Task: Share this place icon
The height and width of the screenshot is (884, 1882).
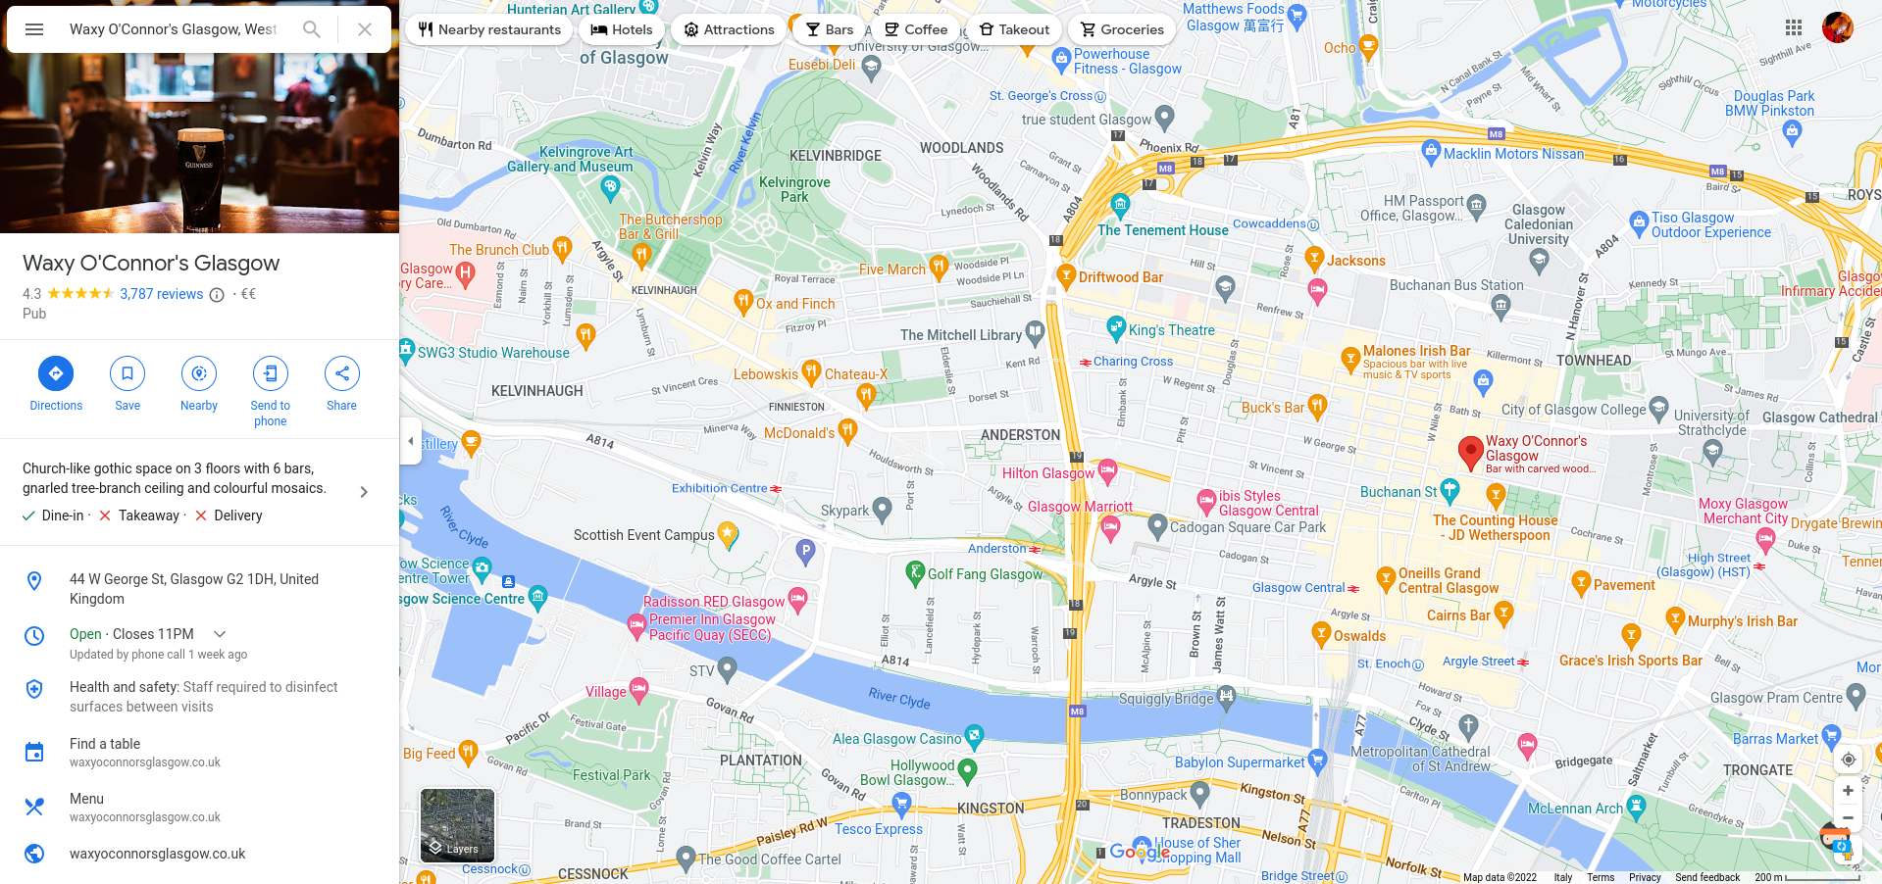Action: click(342, 373)
